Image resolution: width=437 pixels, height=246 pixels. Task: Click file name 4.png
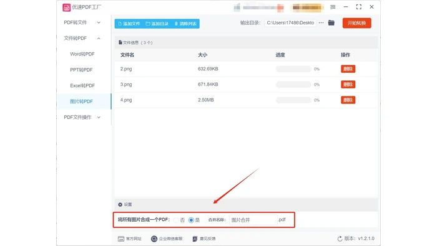pos(126,100)
